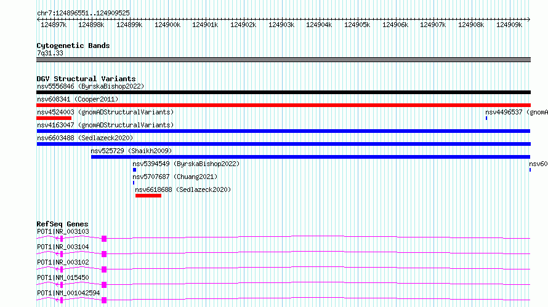The width and height of the screenshot is (548, 307).
Task: Open the nsv608341 (Cooper2011) label
Action: coord(78,99)
